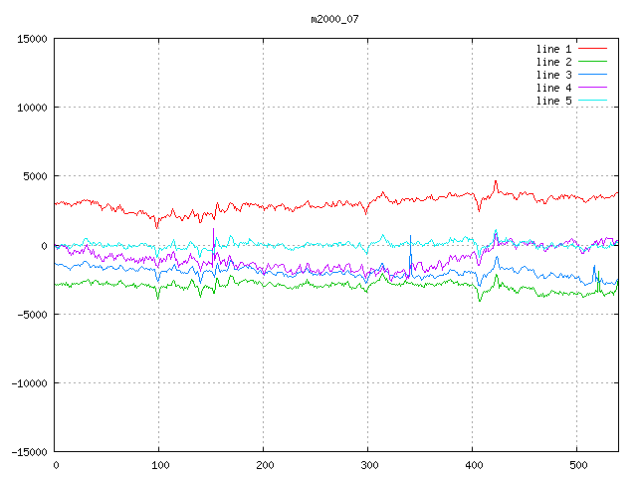Click the 15000 y-axis tick label
Screen dimensions: 637x478
(32, 39)
